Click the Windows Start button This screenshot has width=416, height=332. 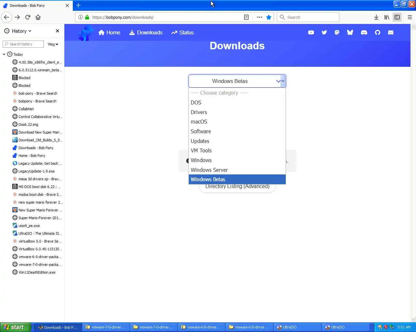pyautogui.click(x=16, y=327)
